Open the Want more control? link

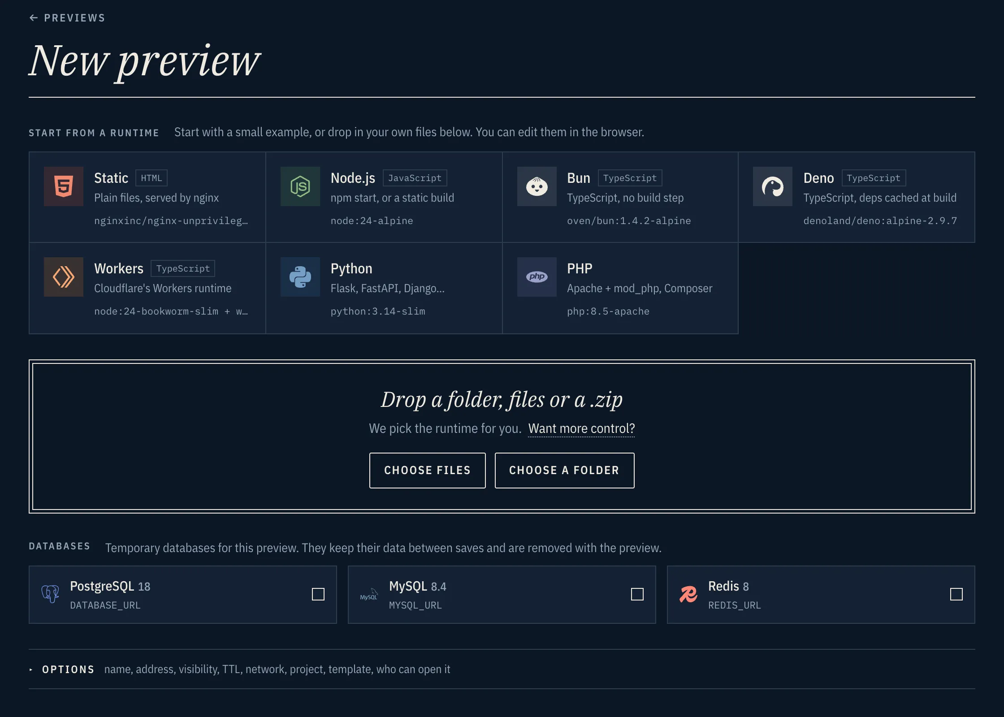click(581, 428)
